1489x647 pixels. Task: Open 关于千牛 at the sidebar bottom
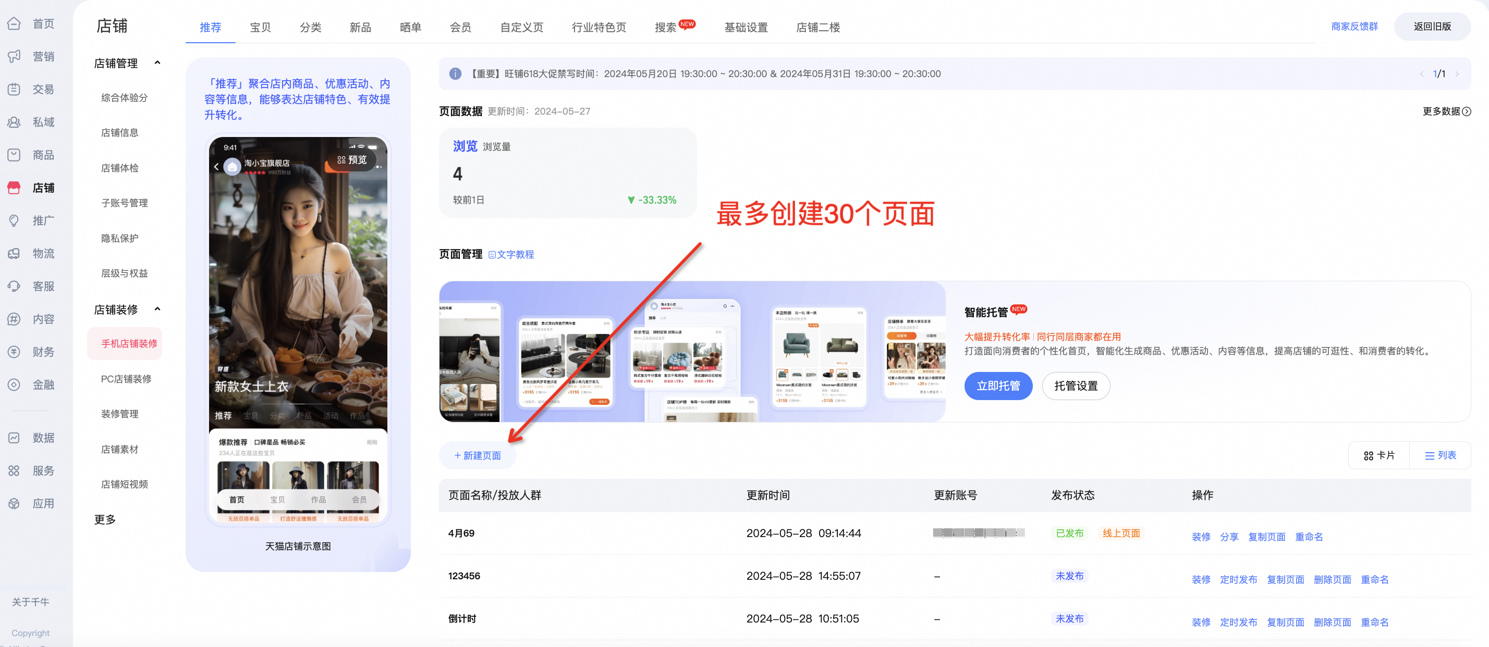(31, 602)
